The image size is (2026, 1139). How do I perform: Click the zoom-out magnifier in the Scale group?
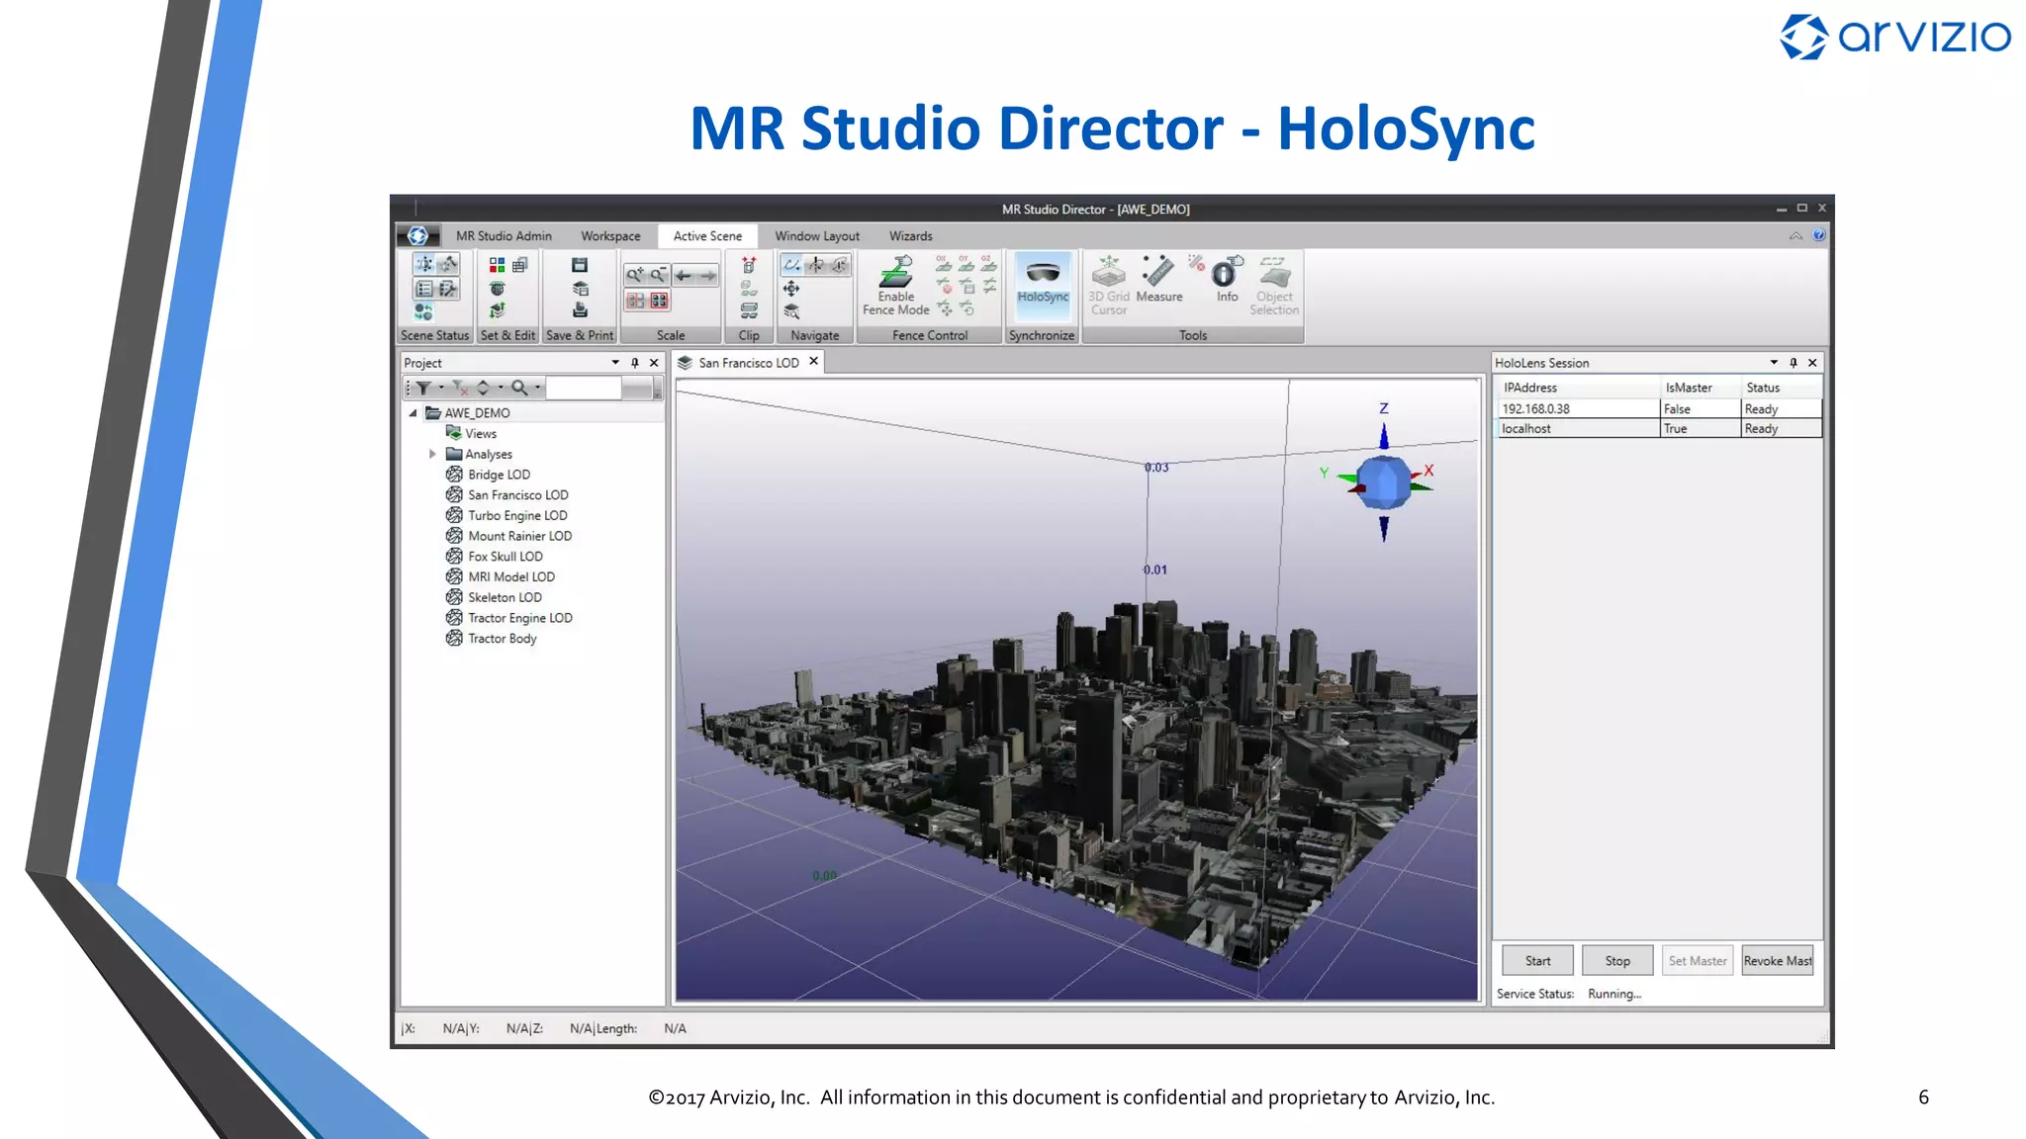pos(659,275)
